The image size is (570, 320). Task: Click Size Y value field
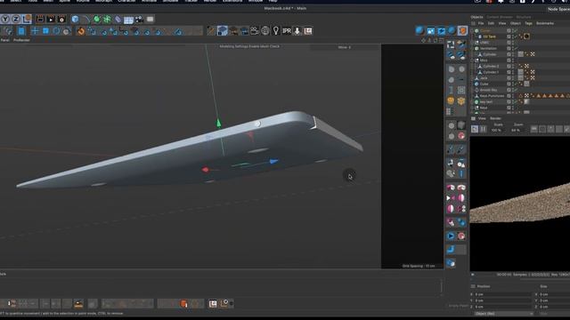tap(554, 300)
